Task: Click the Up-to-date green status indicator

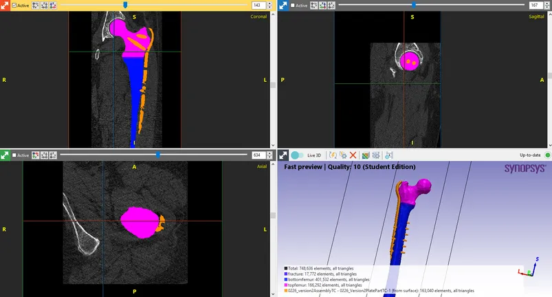Action: tap(547, 155)
